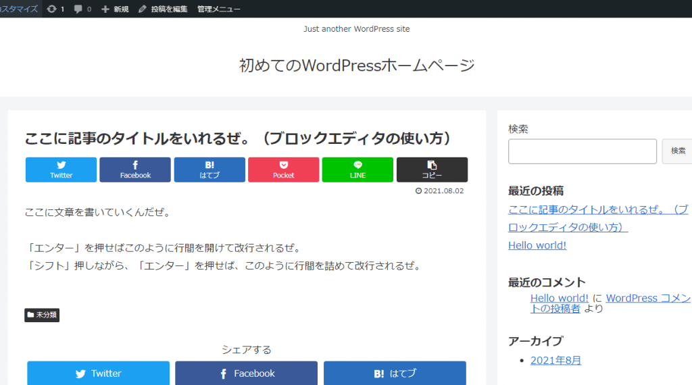Click the article title heading
This screenshot has width=692, height=385.
[x=237, y=138]
